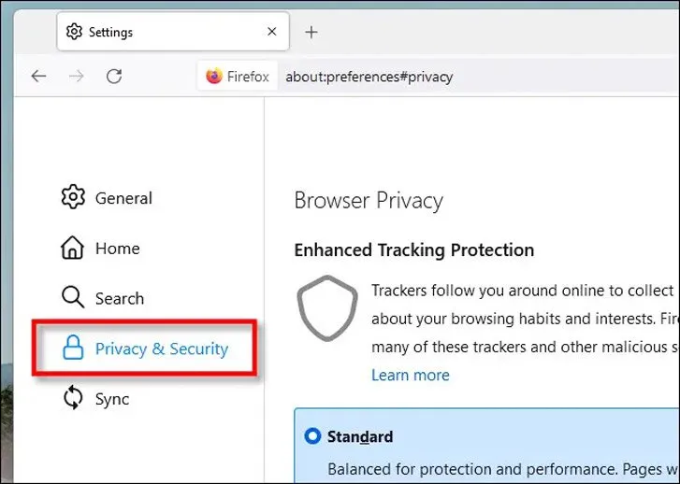Click the forward navigation arrow
Viewport: 680px width, 484px height.
point(77,77)
